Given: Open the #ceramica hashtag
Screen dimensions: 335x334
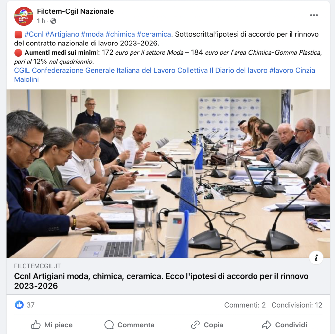Looking at the screenshot, I should (x=154, y=34).
